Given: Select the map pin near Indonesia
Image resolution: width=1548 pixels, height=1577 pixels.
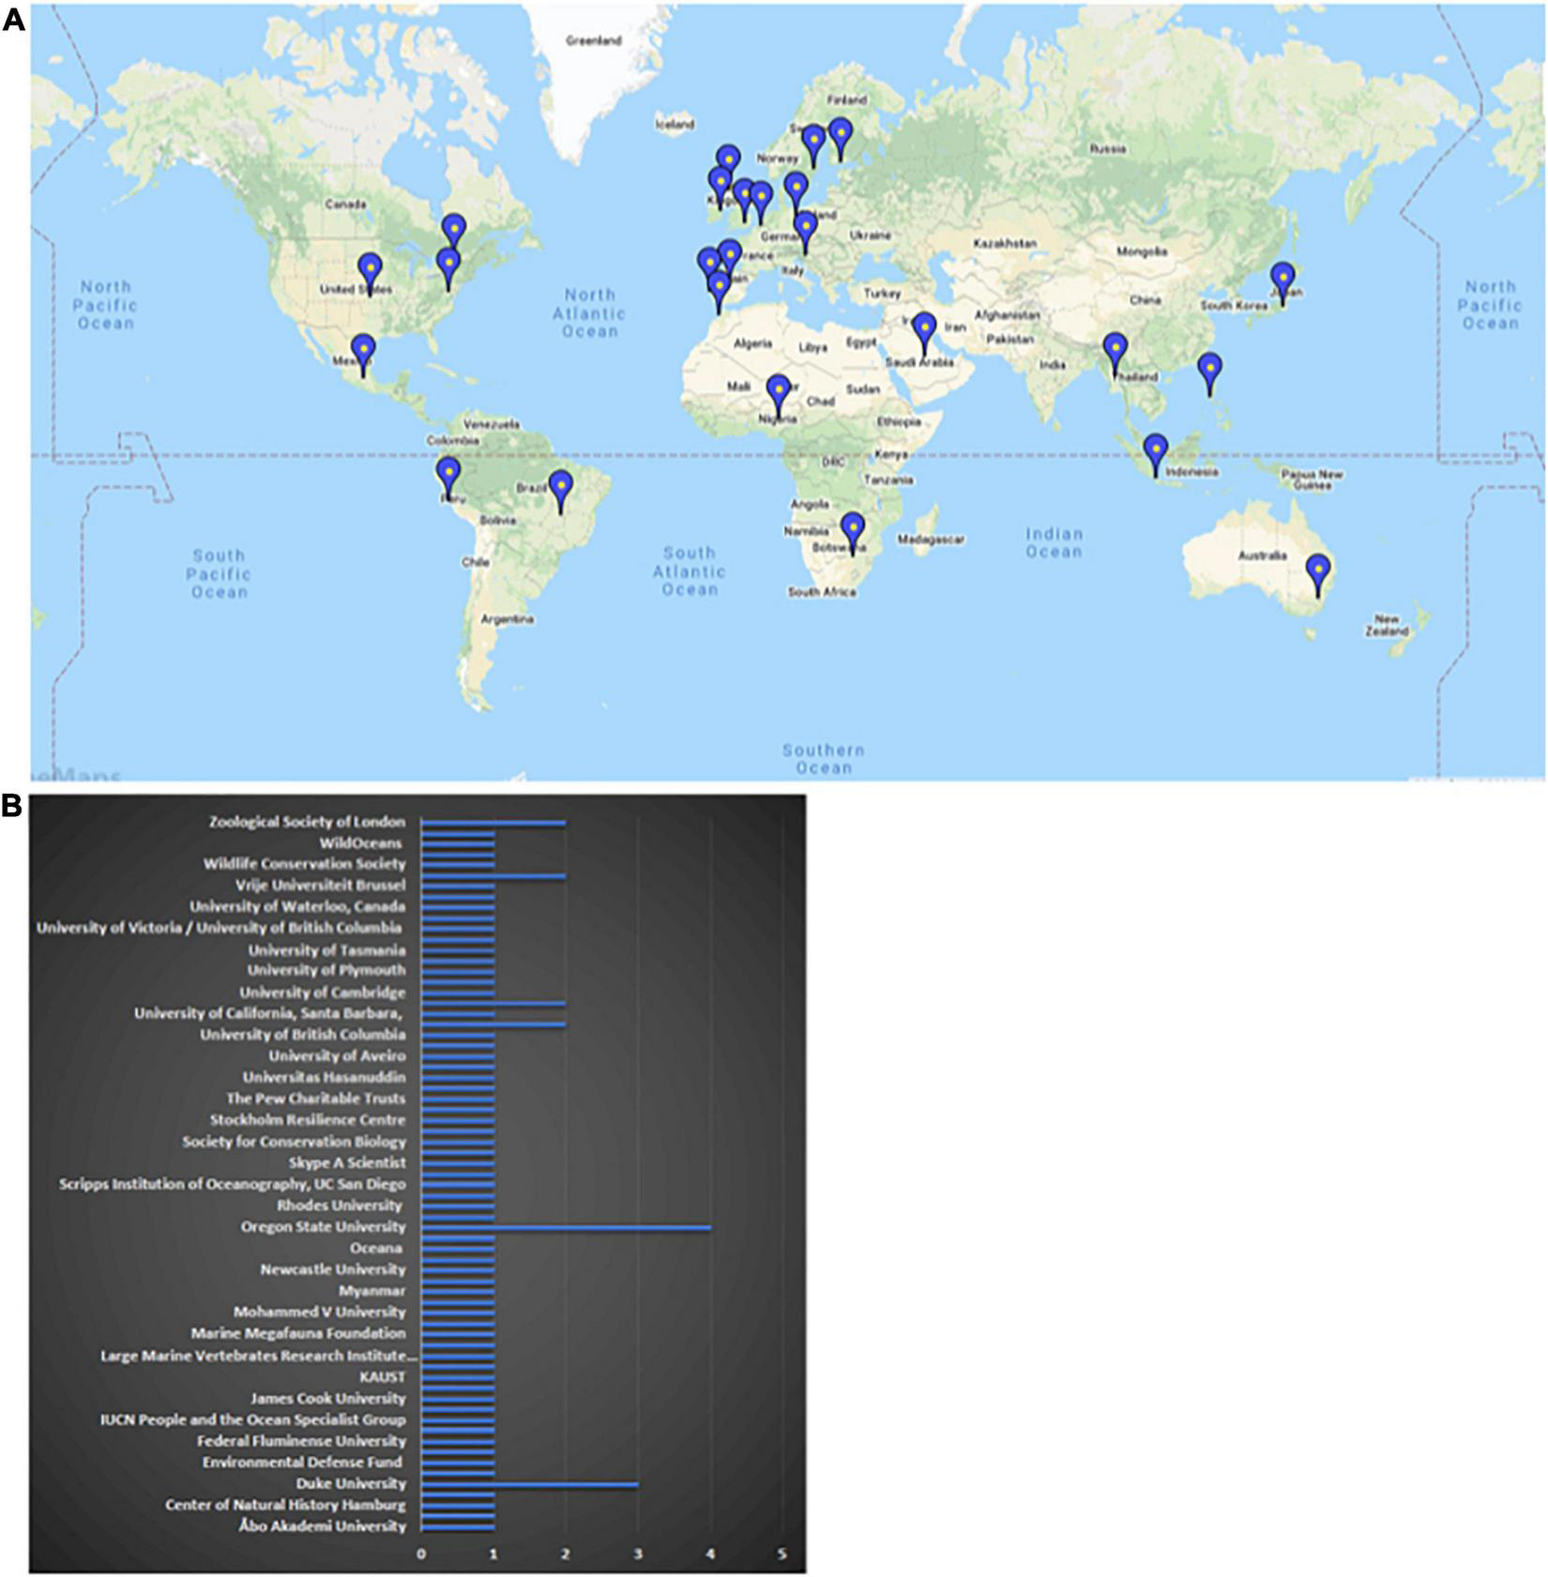Looking at the screenshot, I should pos(1155,450).
